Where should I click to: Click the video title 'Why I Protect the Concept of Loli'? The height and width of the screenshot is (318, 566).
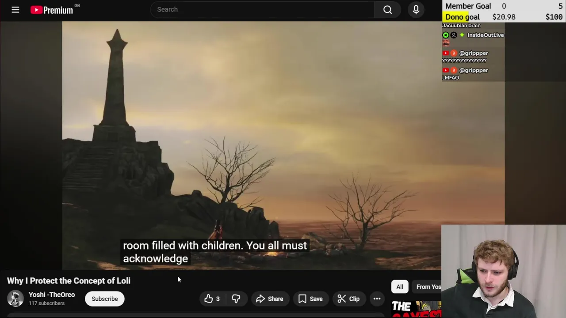tap(69, 281)
